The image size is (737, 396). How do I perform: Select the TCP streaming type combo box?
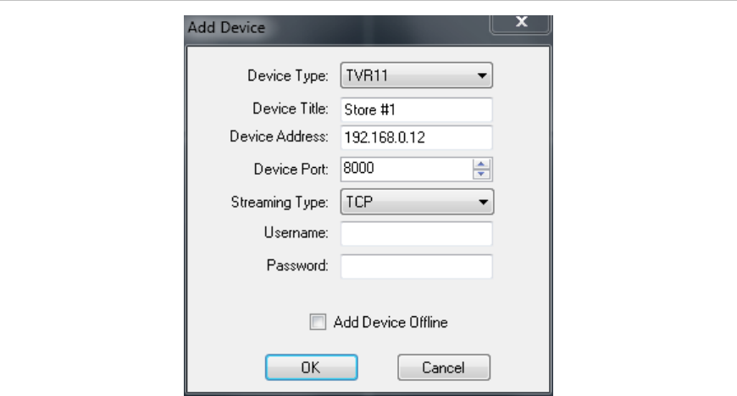407,202
